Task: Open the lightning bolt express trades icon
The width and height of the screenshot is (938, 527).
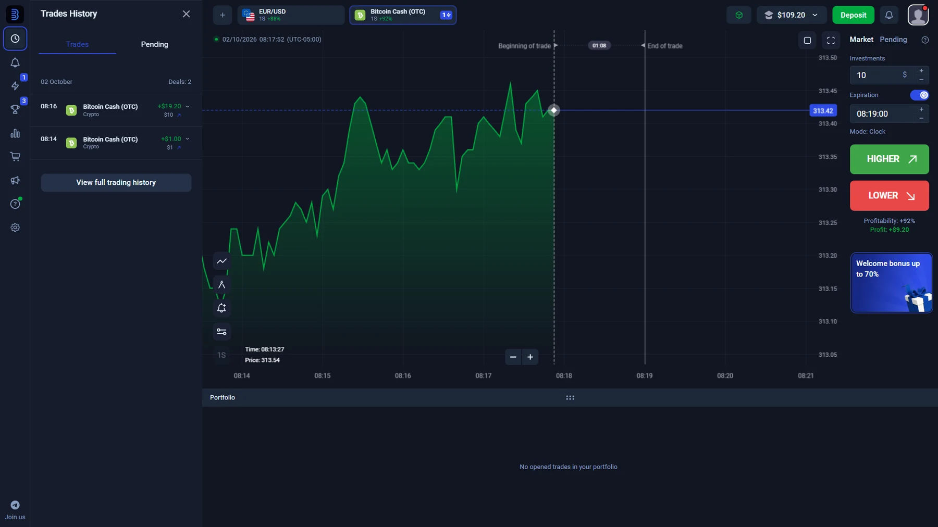Action: (x=15, y=86)
